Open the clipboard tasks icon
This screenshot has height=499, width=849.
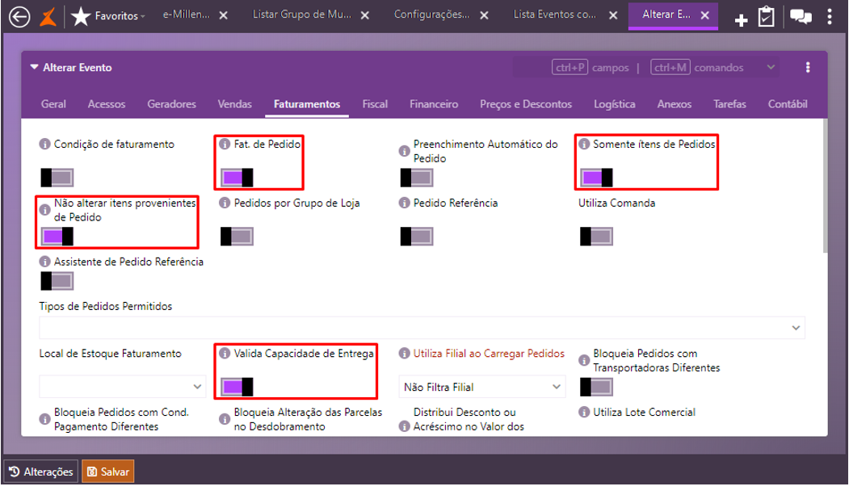766,17
